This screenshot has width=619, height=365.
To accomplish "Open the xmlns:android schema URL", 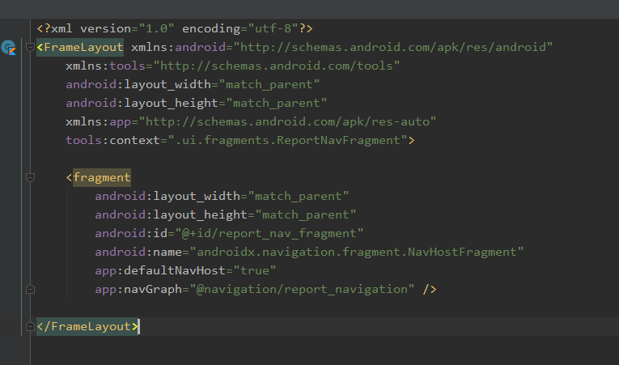I will click(392, 48).
